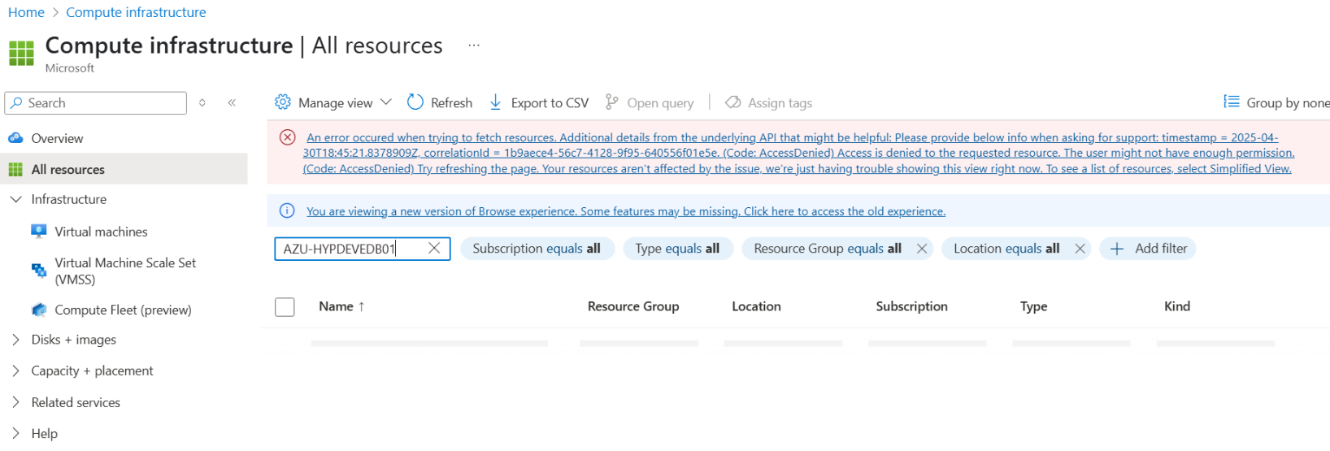Open the Manage view dropdown chevron
The height and width of the screenshot is (451, 1330).
click(x=386, y=102)
